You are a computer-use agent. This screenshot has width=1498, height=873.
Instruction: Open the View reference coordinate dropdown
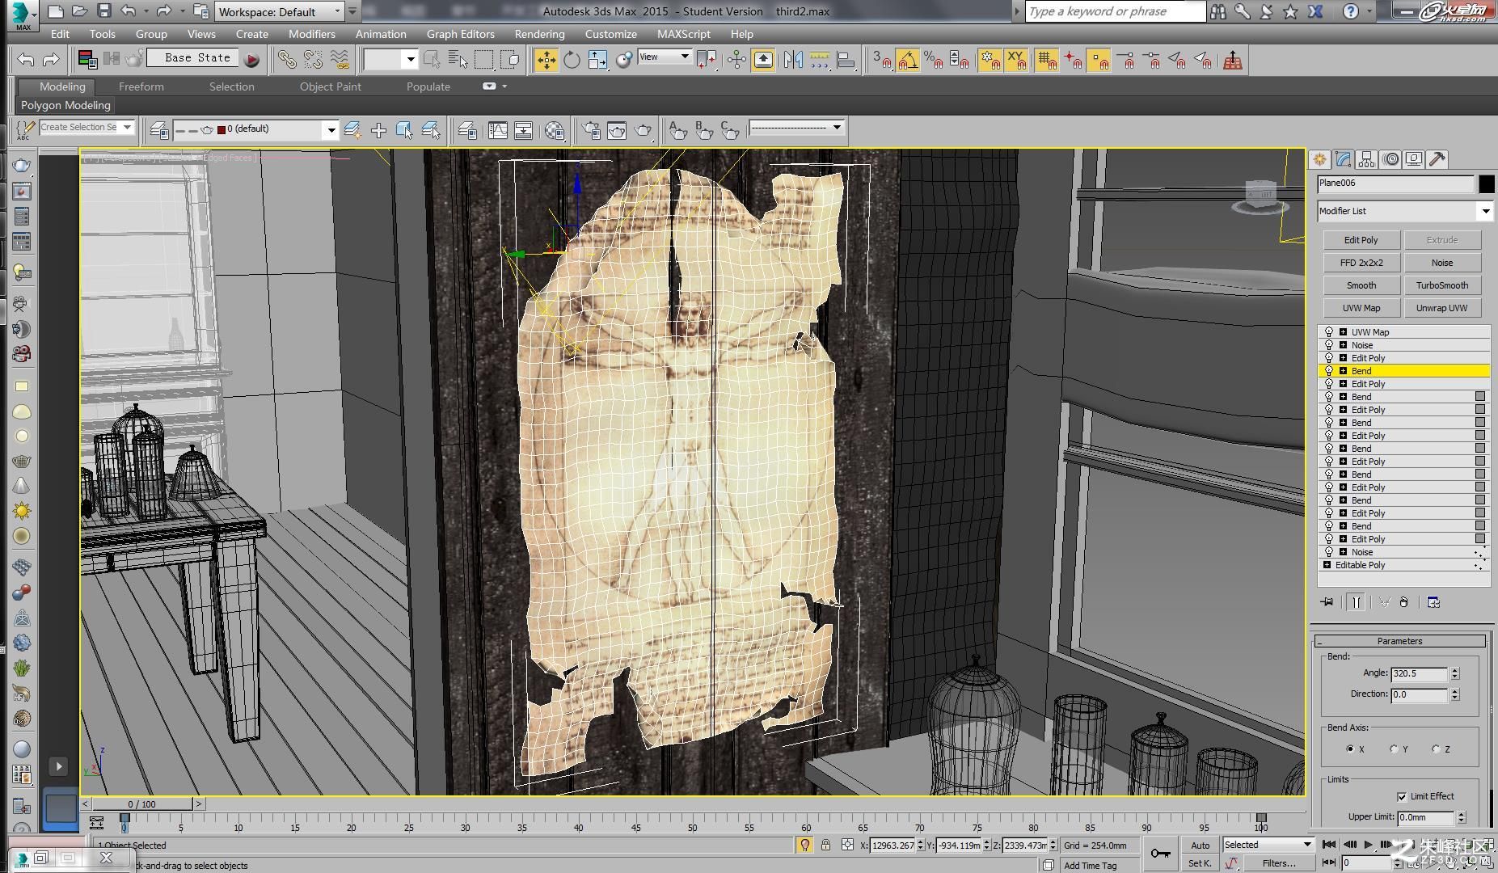[665, 57]
